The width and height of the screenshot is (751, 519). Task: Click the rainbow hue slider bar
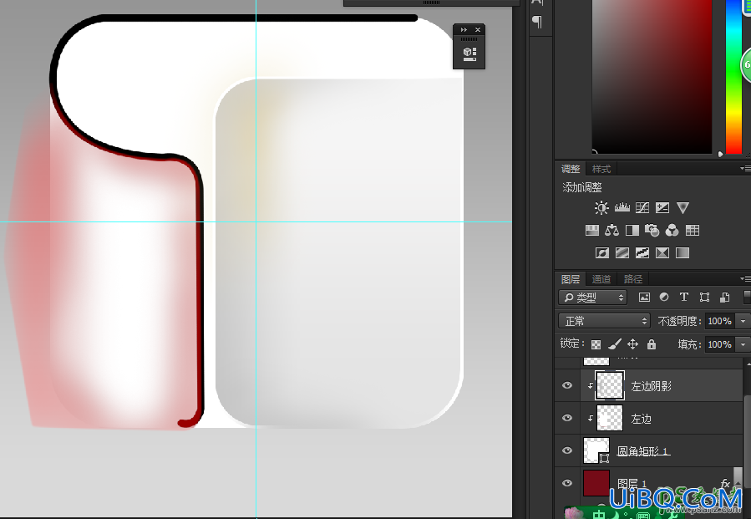pos(733,77)
